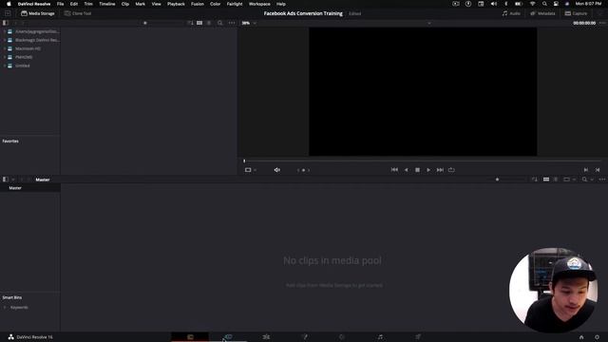This screenshot has height=342, width=608.
Task: Mute viewer audio speaker icon
Action: [276, 170]
